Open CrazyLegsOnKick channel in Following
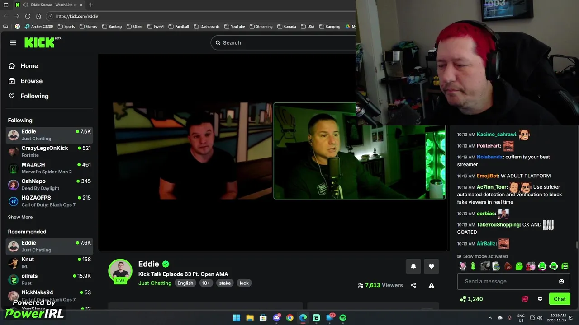This screenshot has width=579, height=325. (x=49, y=151)
